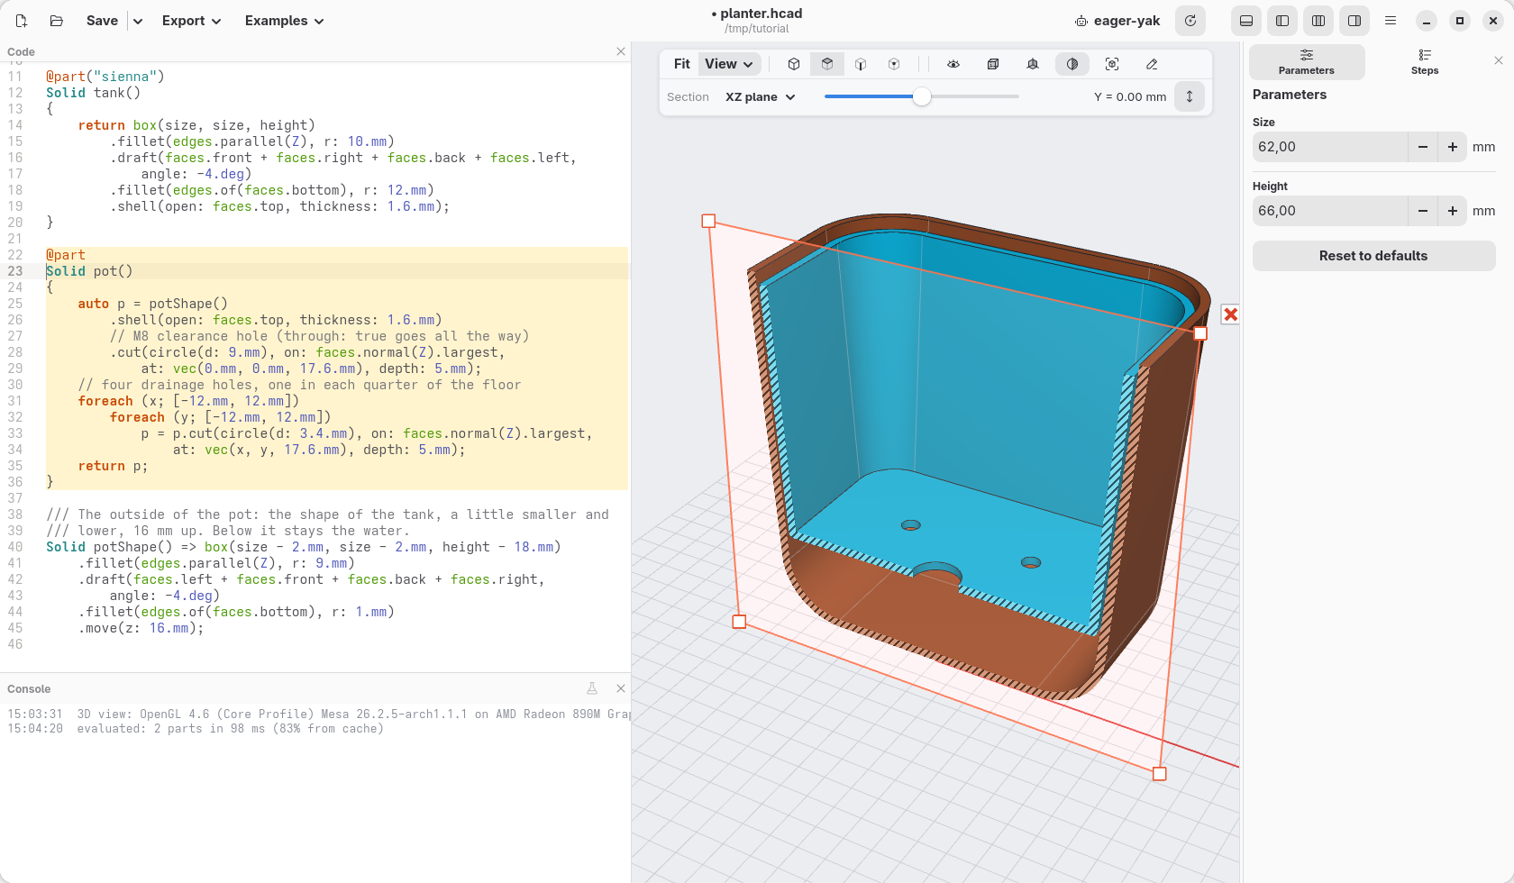Click the eager-yak robot assistant label
The image size is (1514, 883).
[x=1117, y=21]
